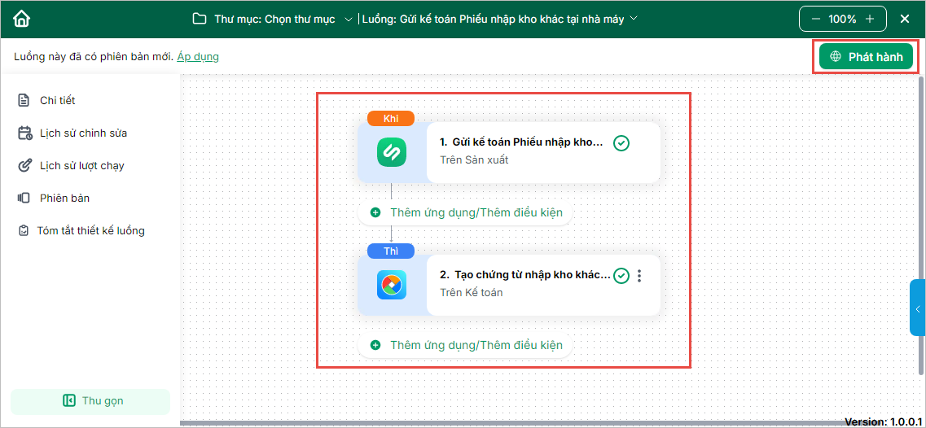Click the 'Luồng này đã có phiên bản mới' notice

pyautogui.click(x=94, y=57)
